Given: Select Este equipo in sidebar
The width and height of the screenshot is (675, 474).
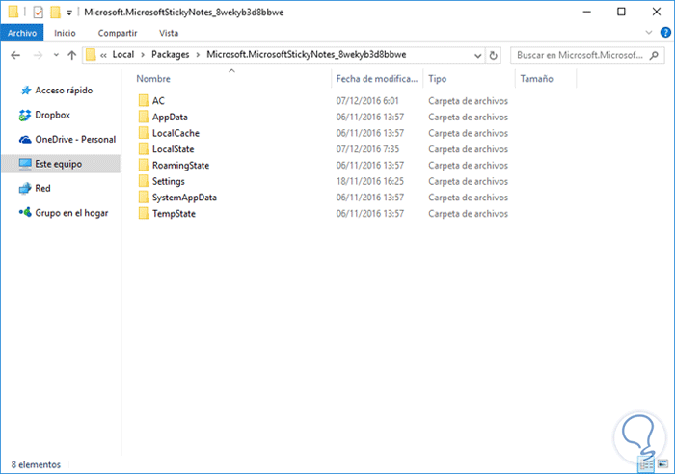Looking at the screenshot, I should point(61,164).
